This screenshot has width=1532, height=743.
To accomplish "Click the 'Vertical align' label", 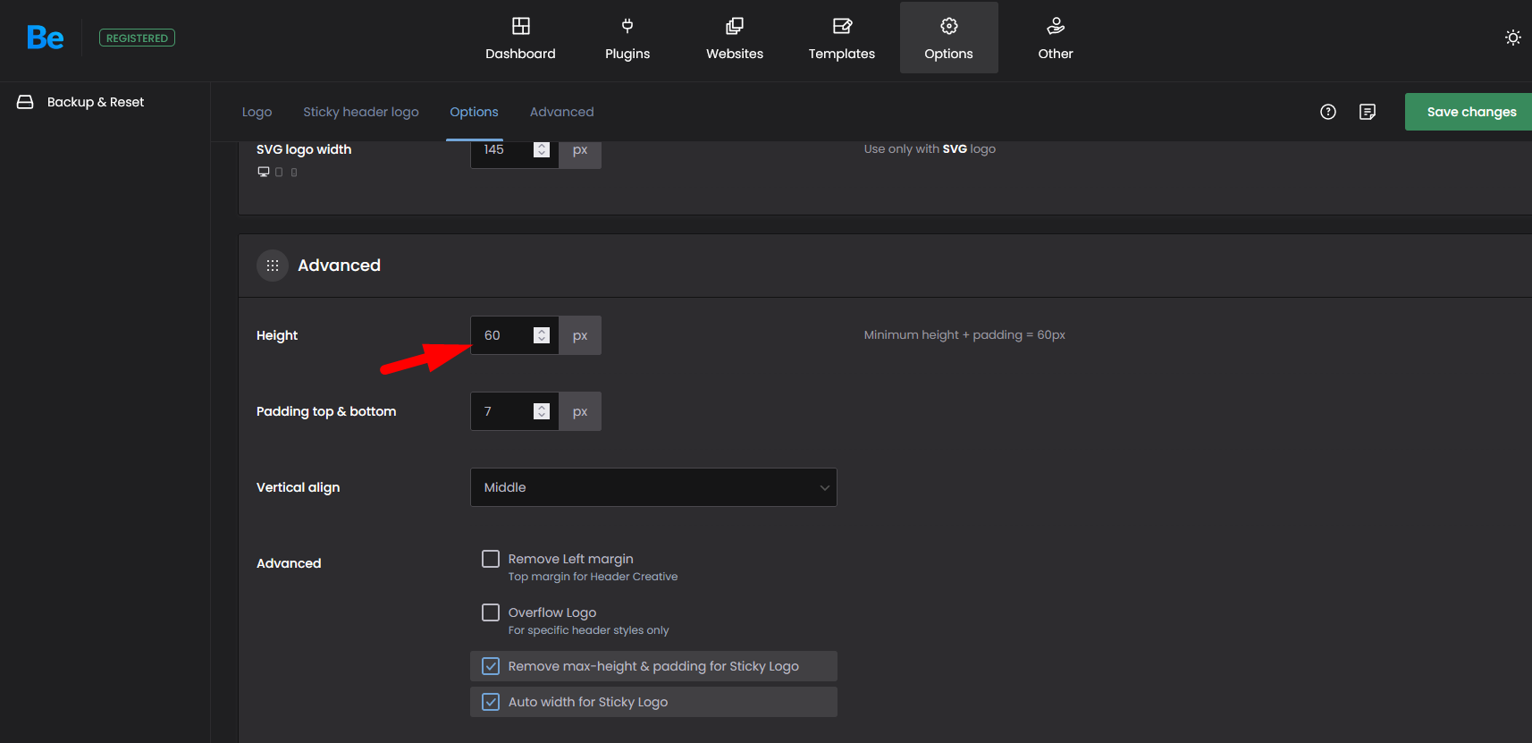I will (298, 487).
